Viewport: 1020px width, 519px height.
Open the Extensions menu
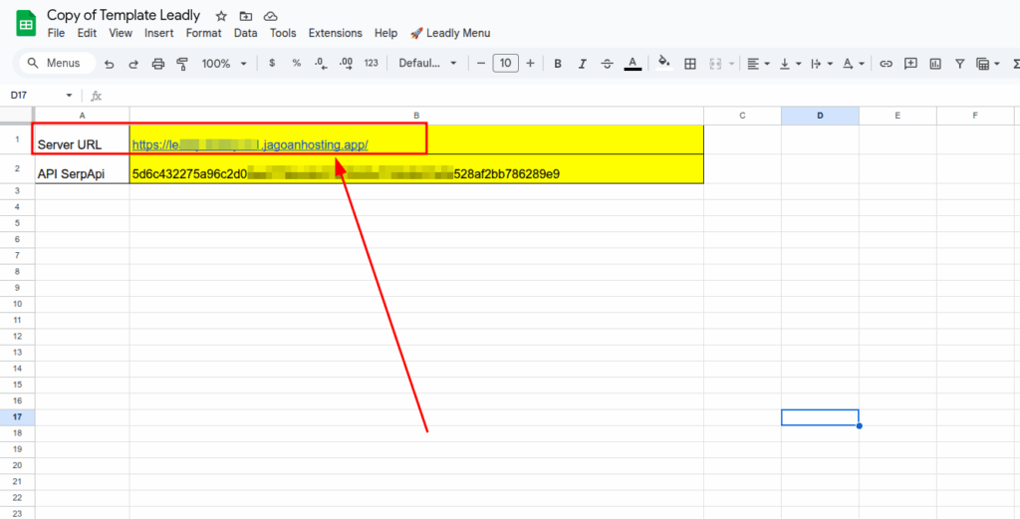pos(335,33)
